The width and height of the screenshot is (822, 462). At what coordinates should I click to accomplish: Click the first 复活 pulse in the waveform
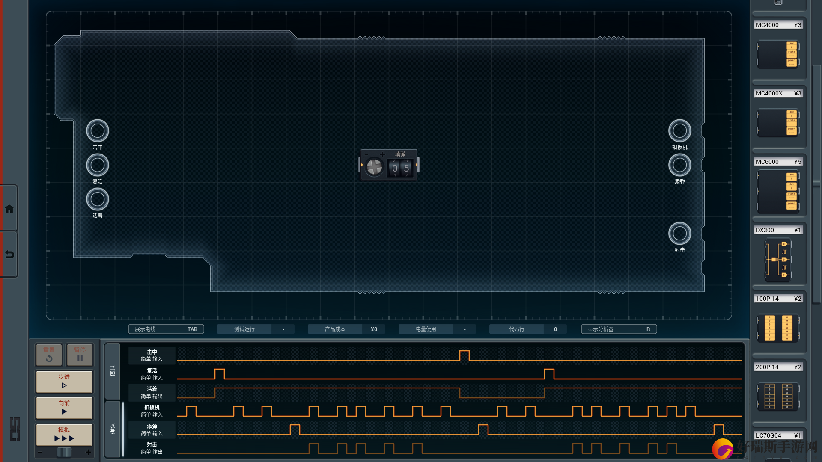point(219,374)
